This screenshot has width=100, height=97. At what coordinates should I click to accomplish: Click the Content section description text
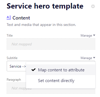(41, 25)
